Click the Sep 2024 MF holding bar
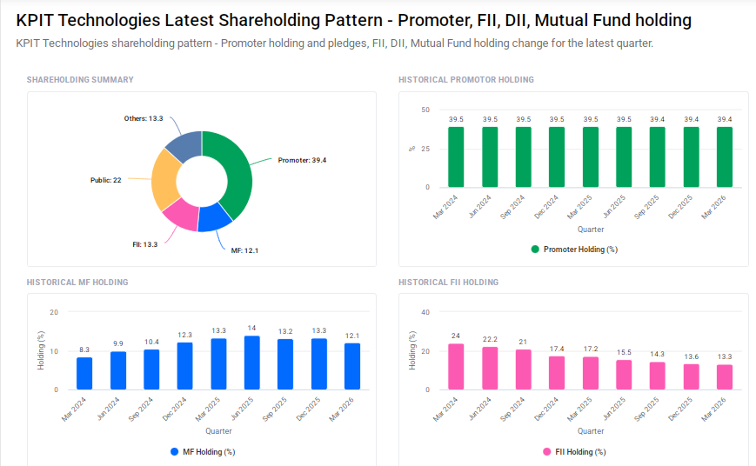 pos(151,369)
